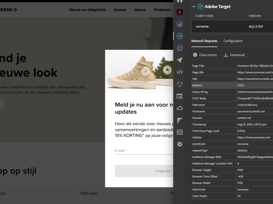This screenshot has height=204, width=273.
Task: Collapse the Adobe Target section chevron
Action: click(194, 7)
